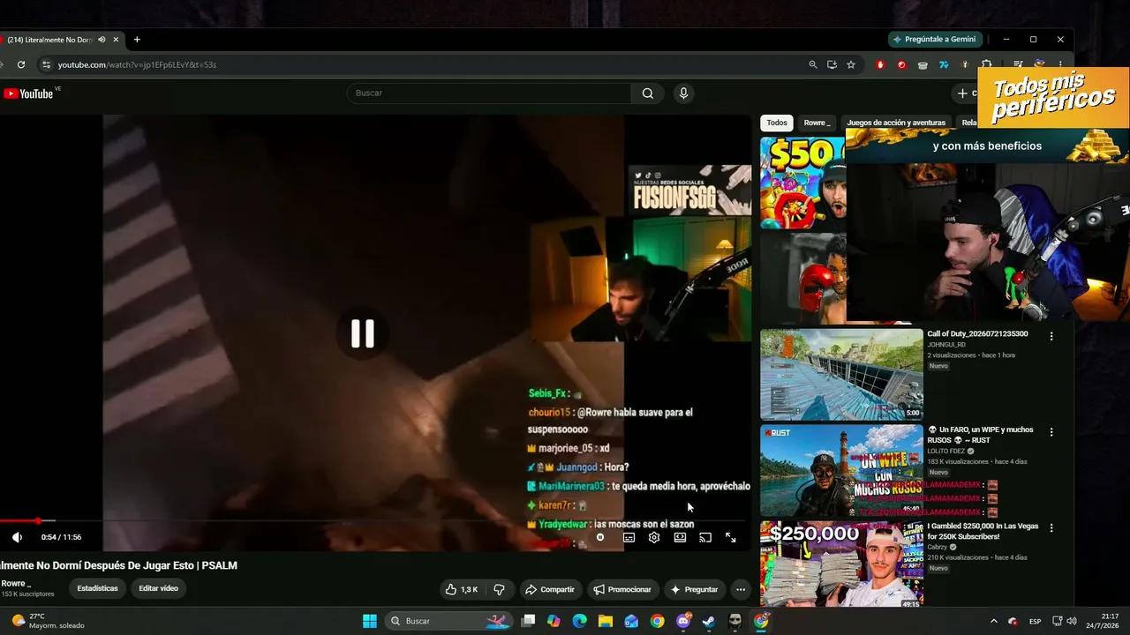The image size is (1130, 635).
Task: Bookmark this page with star icon
Action: [851, 64]
